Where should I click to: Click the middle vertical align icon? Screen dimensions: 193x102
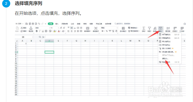72,28
